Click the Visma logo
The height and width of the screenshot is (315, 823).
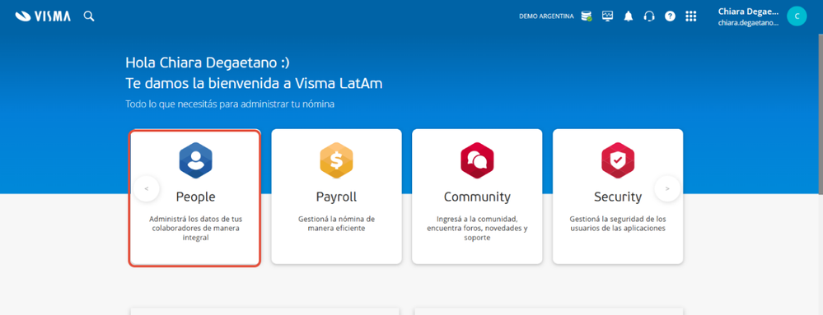(43, 16)
